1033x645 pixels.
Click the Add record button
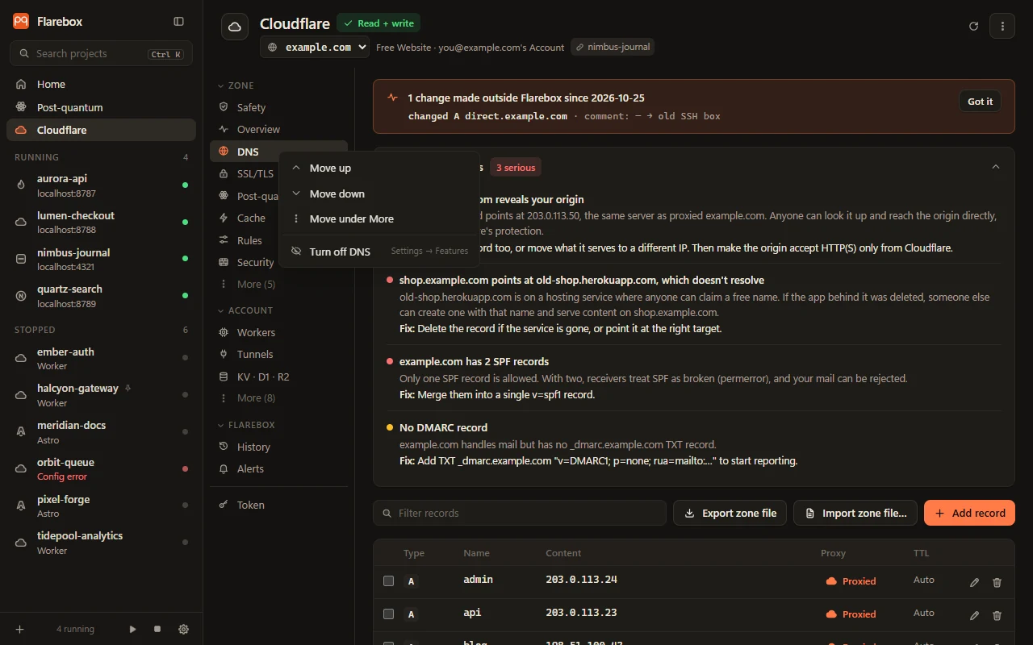click(969, 513)
